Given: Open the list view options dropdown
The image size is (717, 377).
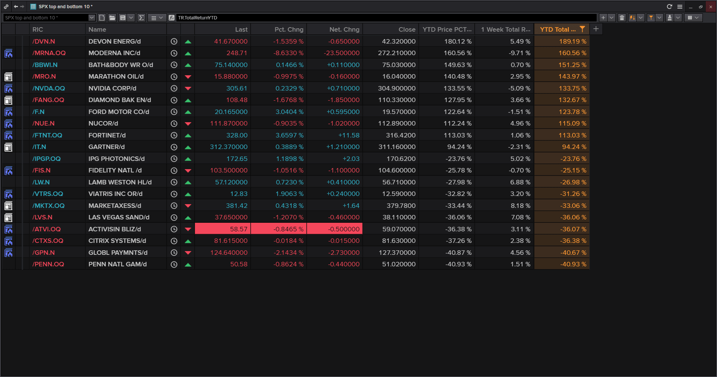Looking at the screenshot, I should point(156,18).
